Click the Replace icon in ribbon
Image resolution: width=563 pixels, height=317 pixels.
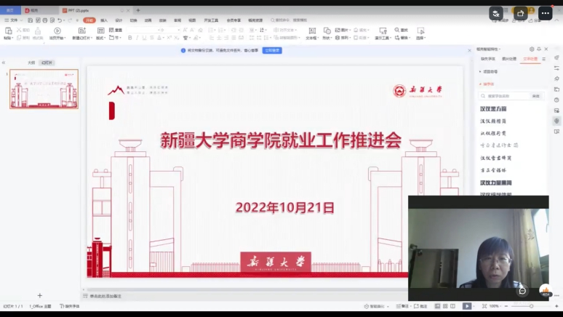(x=397, y=38)
